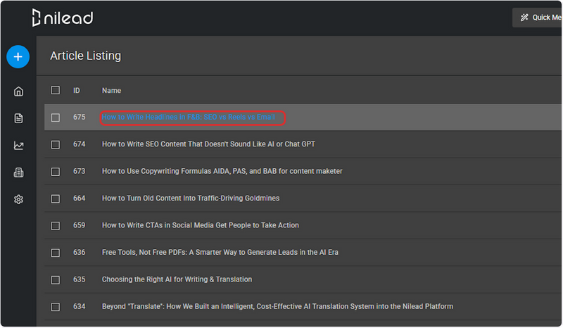Sort by the ID column header

tap(77, 91)
